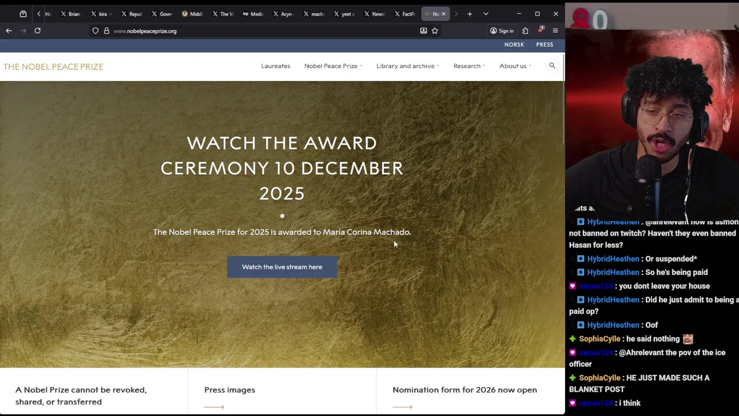
Task: Click the Watch the live stream here button
Action: click(x=282, y=267)
